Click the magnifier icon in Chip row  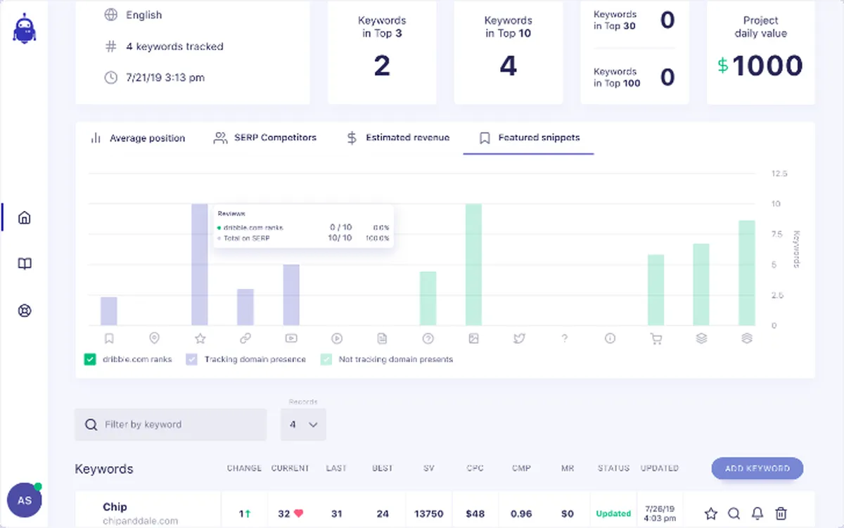tap(734, 513)
